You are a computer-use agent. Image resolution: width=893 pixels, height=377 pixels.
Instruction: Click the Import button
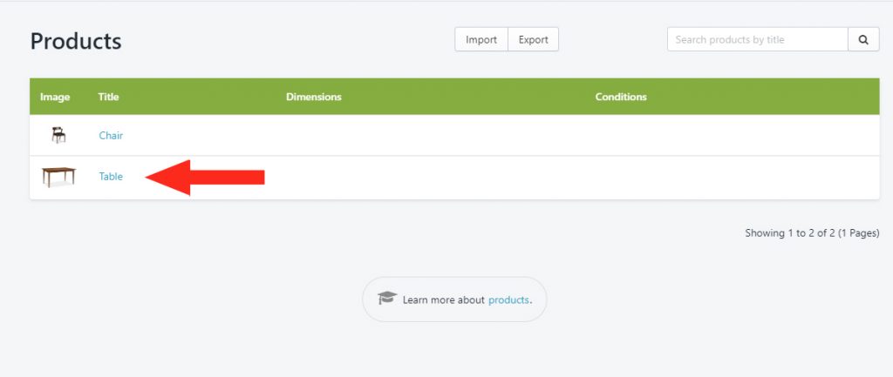click(x=481, y=40)
